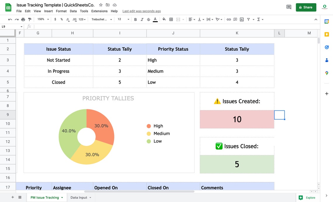Open Tasks in side panel

327,47
